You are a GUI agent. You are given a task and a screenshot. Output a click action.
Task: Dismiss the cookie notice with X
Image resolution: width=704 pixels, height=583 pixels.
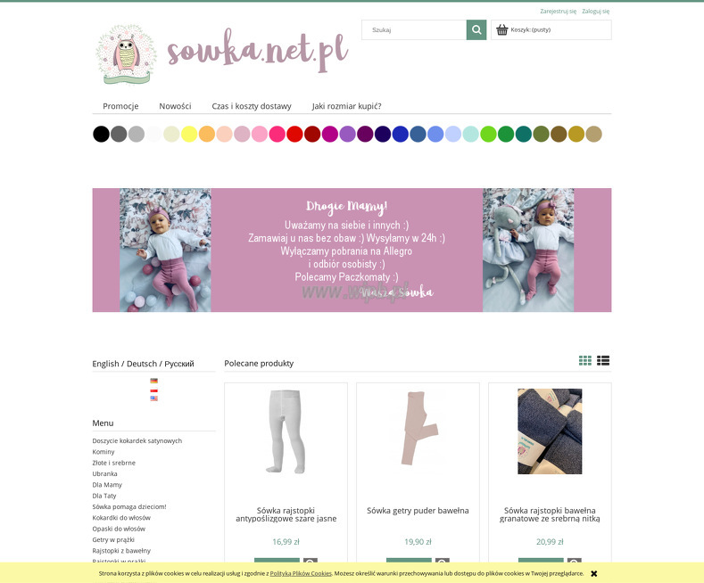[x=594, y=573]
